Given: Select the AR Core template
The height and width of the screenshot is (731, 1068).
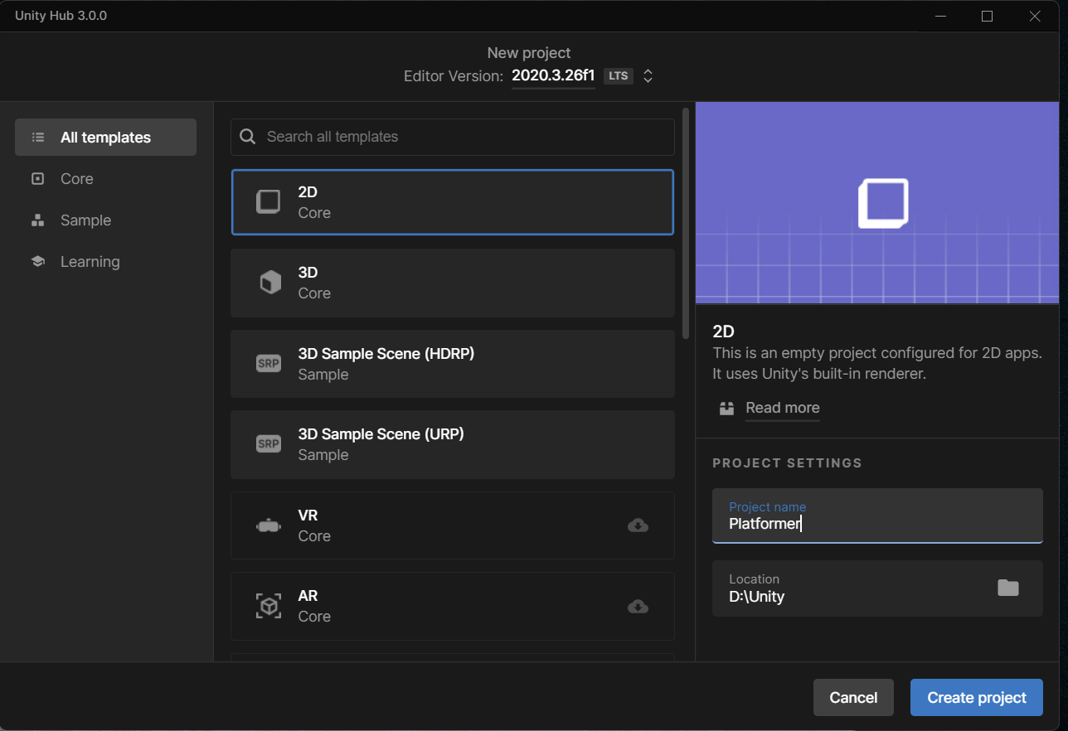Looking at the screenshot, I should 452,606.
